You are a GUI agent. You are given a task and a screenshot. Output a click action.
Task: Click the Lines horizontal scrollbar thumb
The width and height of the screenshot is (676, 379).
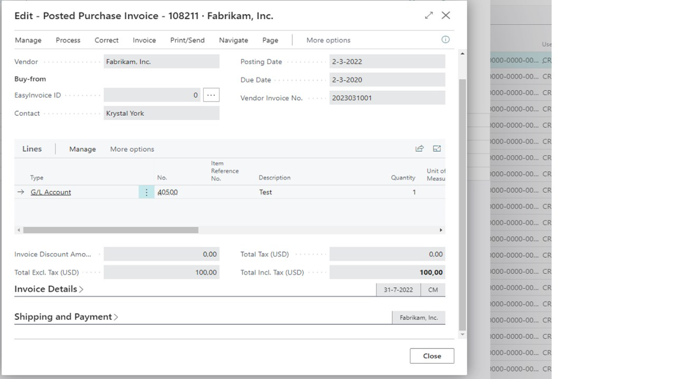[111, 230]
